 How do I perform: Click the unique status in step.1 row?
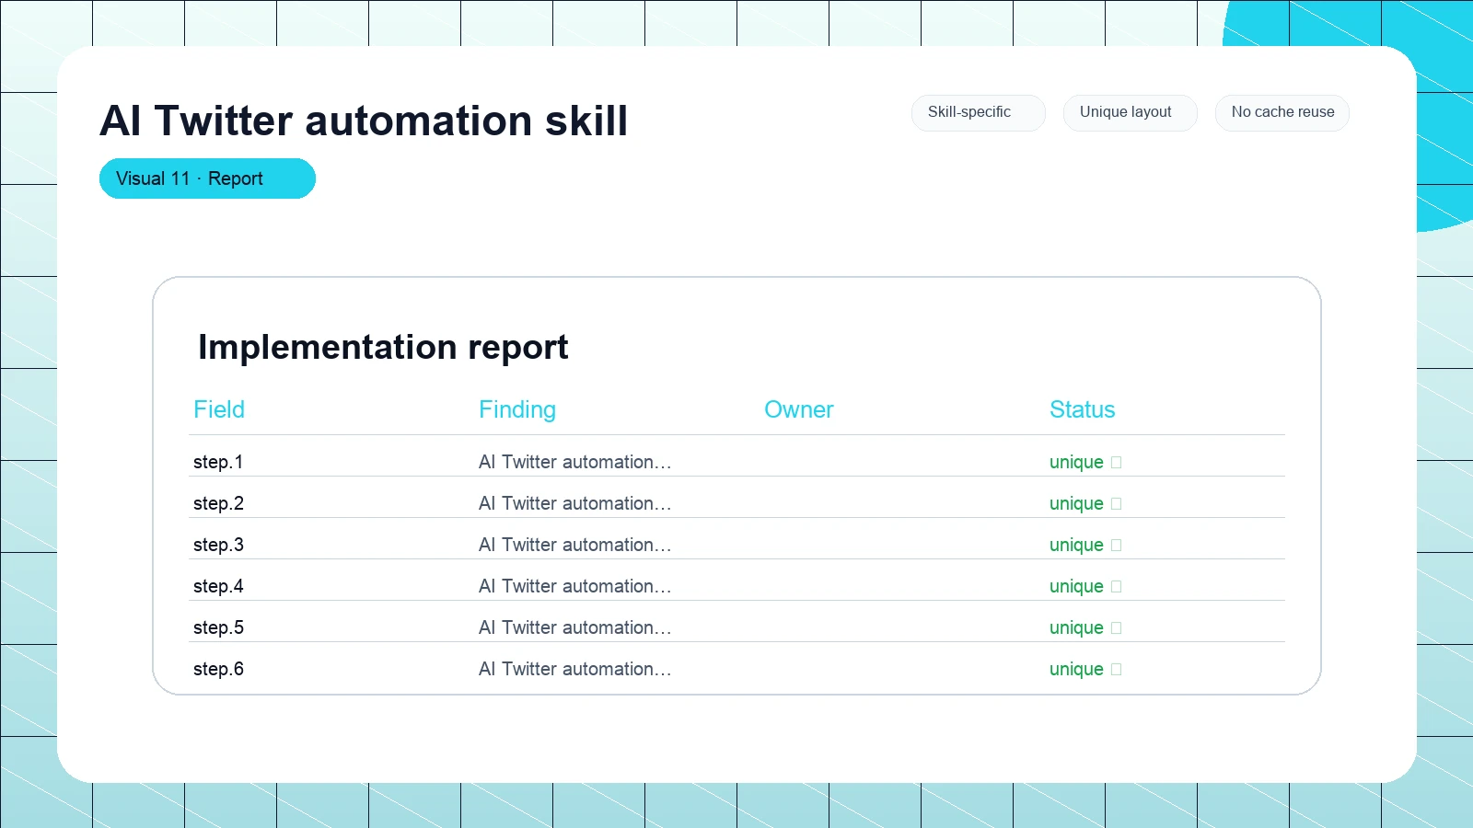tap(1085, 462)
